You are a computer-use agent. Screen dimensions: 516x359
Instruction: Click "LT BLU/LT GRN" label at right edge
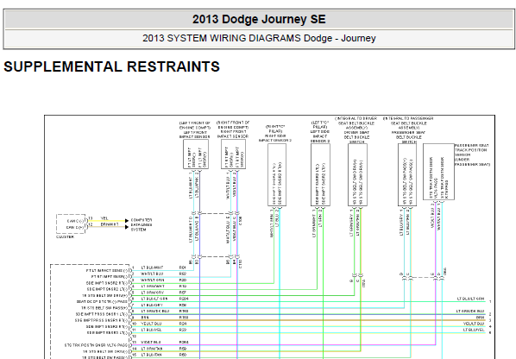pyautogui.click(x=470, y=299)
